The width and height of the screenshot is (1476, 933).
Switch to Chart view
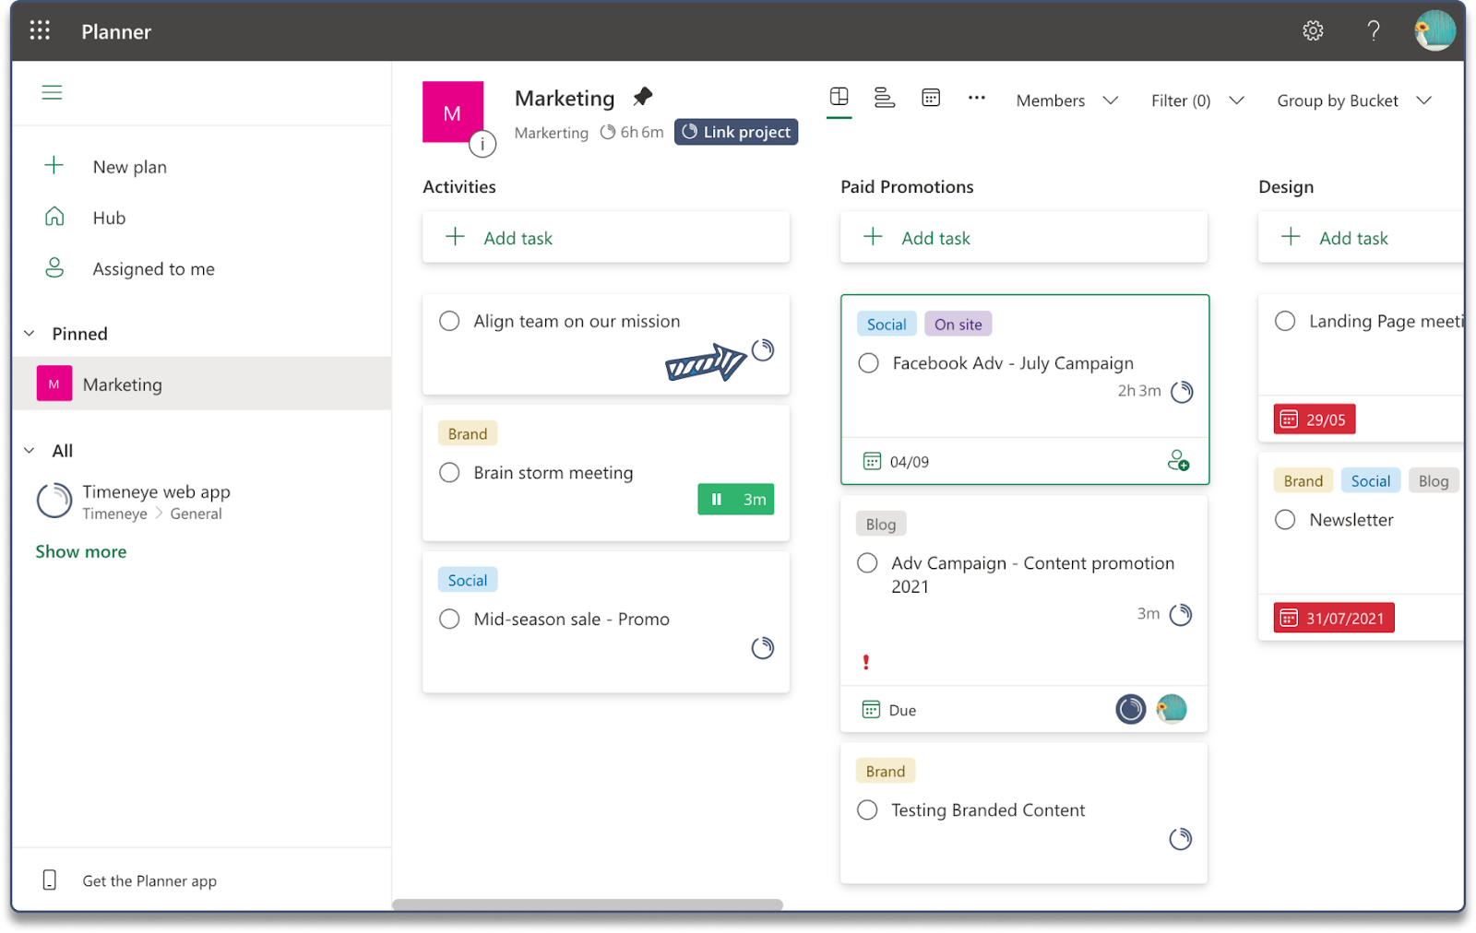pyautogui.click(x=885, y=97)
